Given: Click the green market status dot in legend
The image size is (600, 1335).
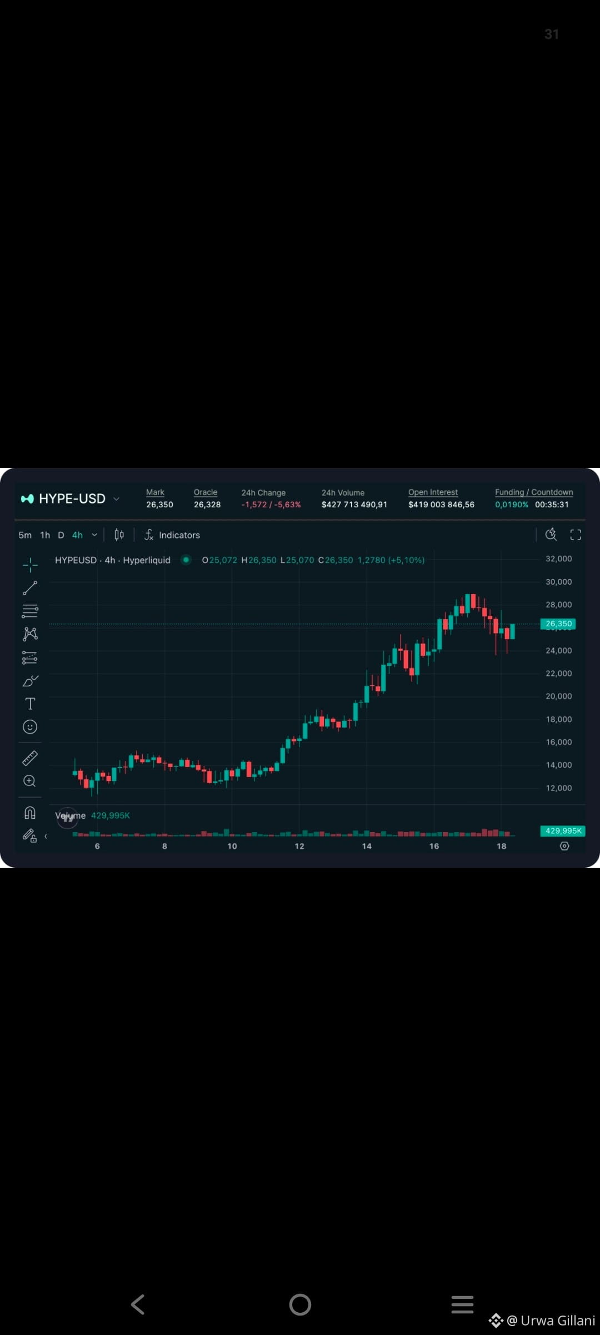Looking at the screenshot, I should [x=186, y=560].
